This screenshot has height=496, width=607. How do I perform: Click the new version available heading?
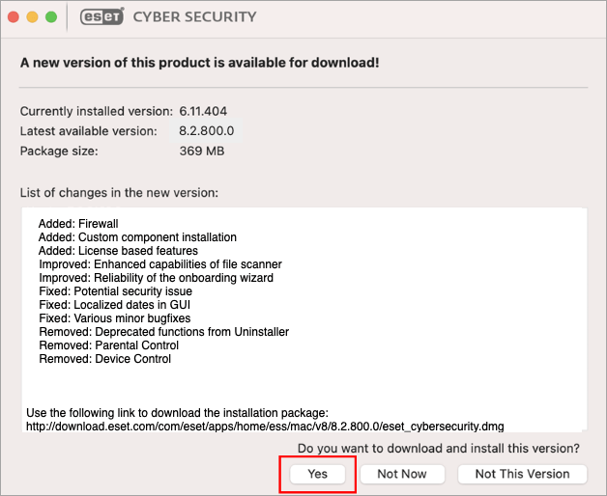(x=199, y=63)
